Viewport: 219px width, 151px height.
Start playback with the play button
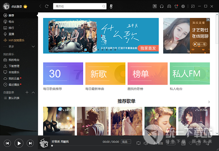click(x=19, y=143)
